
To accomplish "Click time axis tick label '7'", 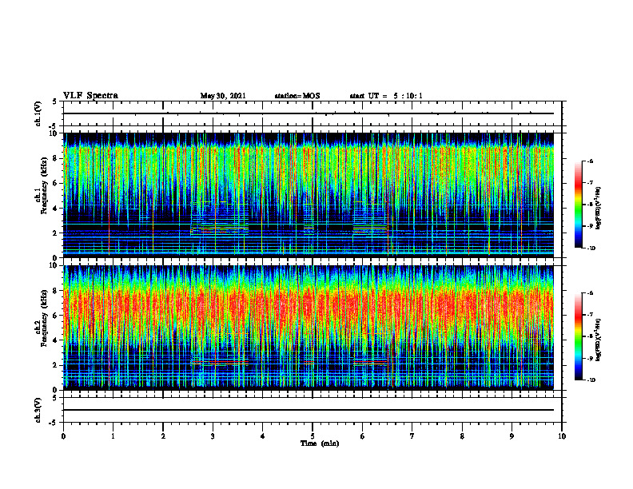I will (412, 436).
